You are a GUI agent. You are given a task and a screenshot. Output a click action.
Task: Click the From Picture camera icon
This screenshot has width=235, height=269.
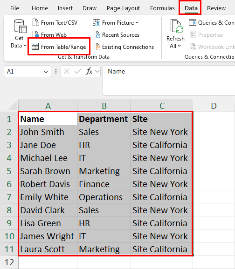pos(97,23)
